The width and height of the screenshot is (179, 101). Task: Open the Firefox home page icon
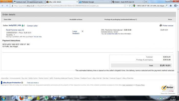[x=171, y=6]
